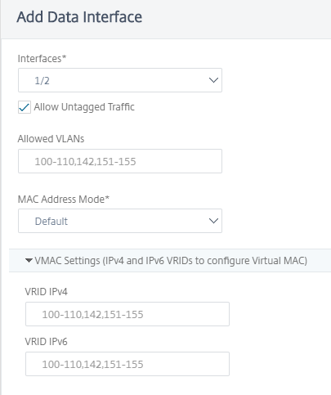Focus the VRID IPv6 input field
331x395 pixels.
click(127, 364)
